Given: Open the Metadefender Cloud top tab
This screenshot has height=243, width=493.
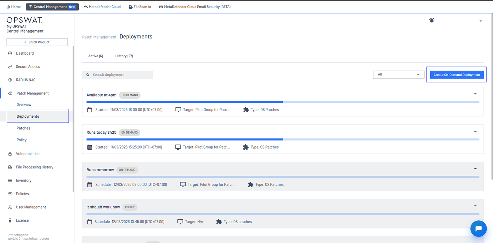Looking at the screenshot, I should 102,7.
